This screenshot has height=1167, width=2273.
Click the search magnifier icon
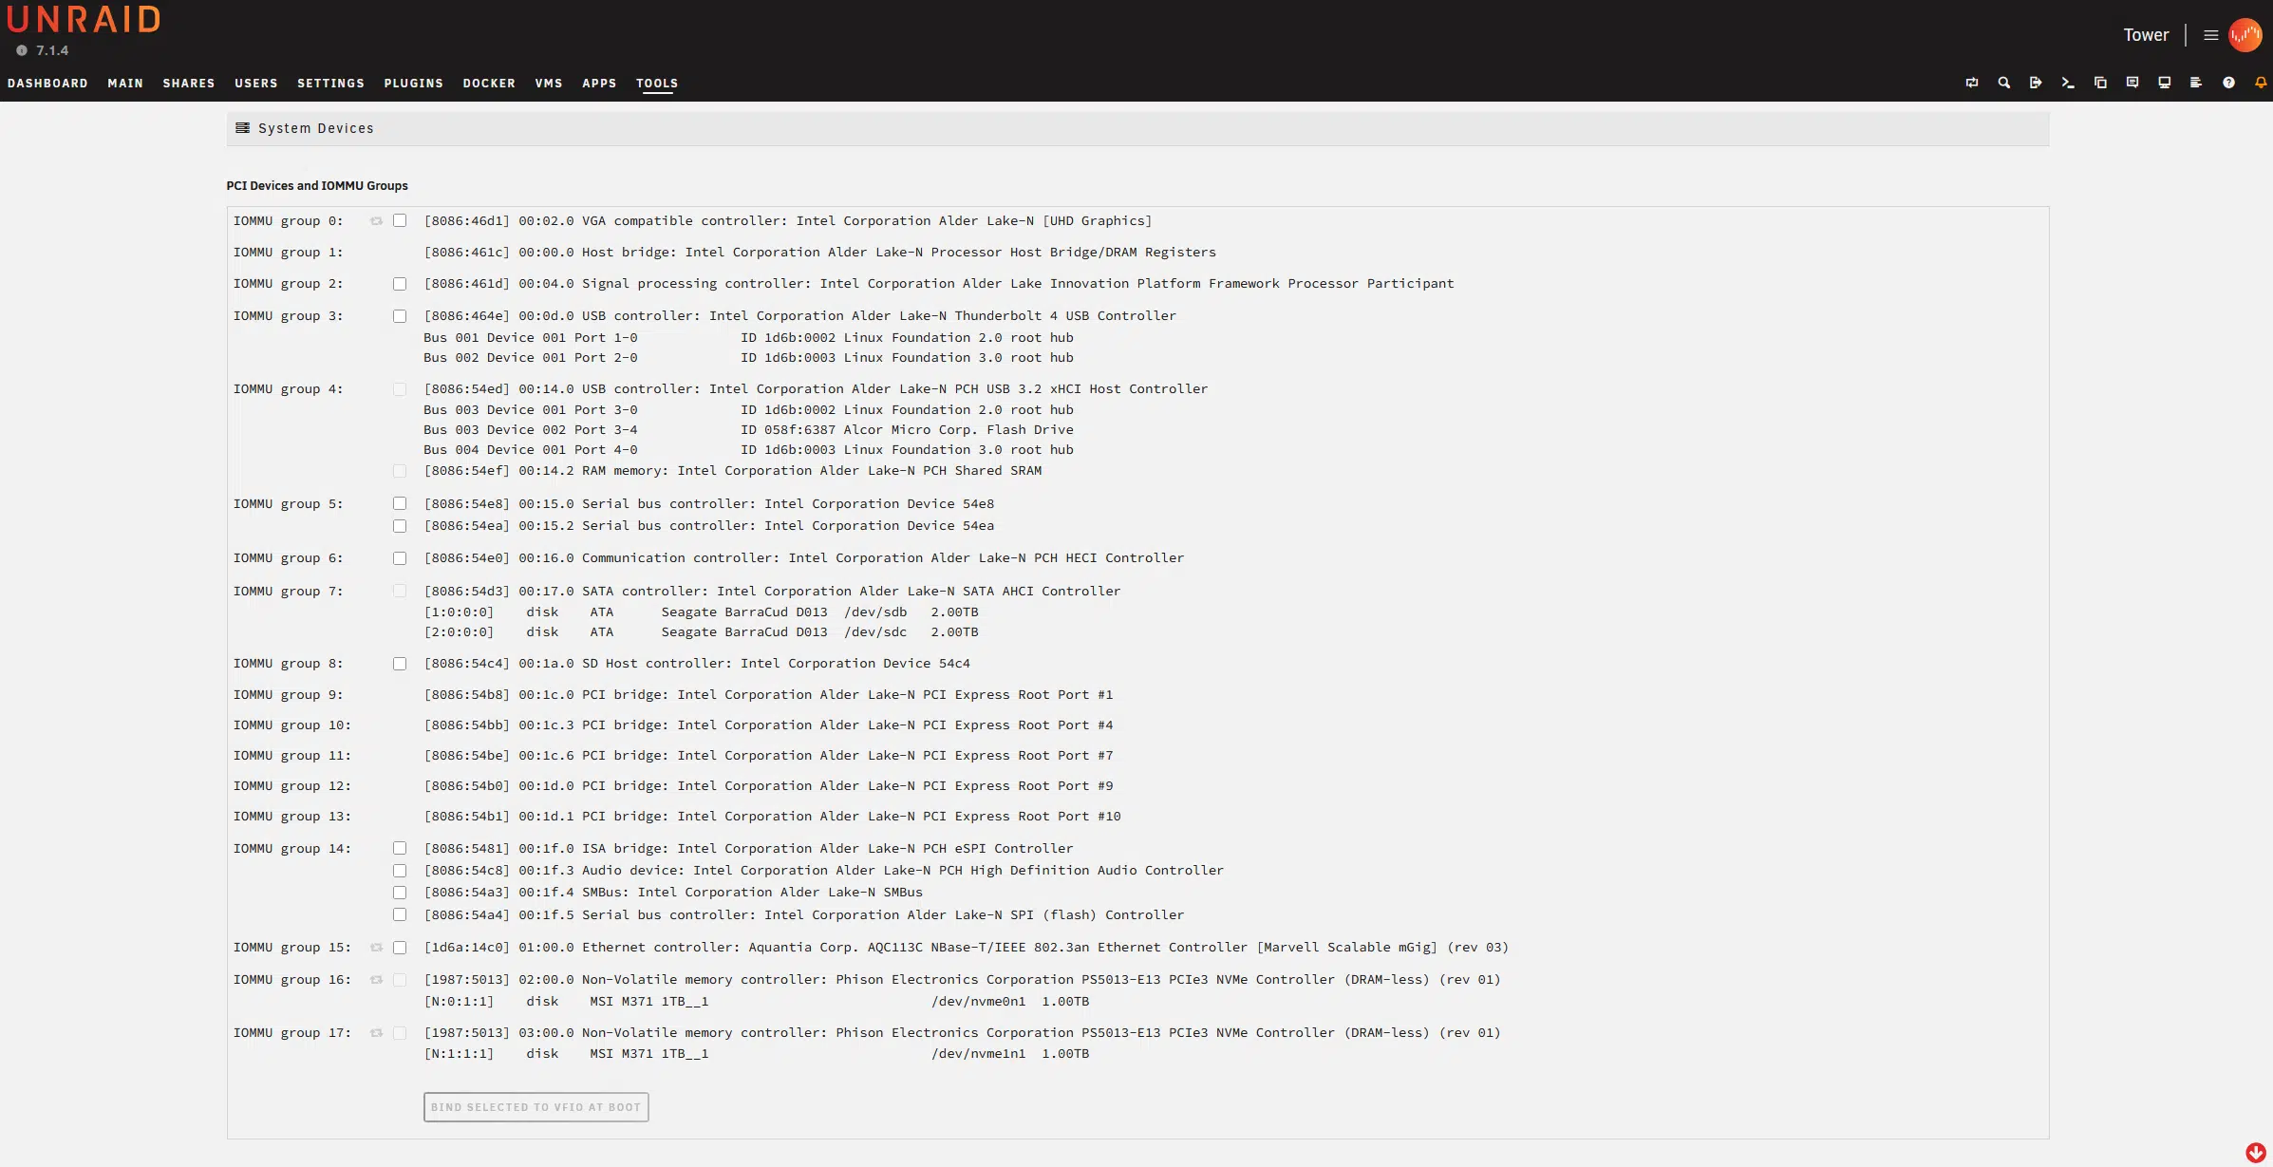(2003, 83)
